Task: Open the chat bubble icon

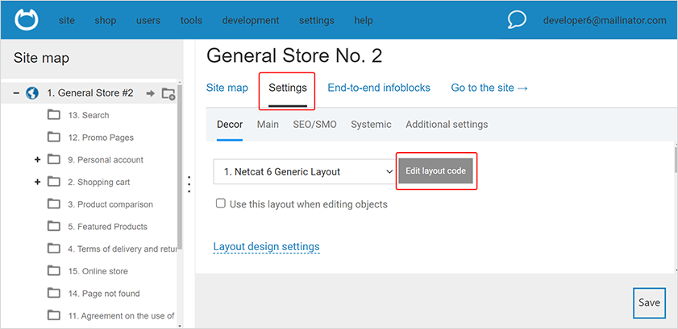Action: pyautogui.click(x=517, y=20)
